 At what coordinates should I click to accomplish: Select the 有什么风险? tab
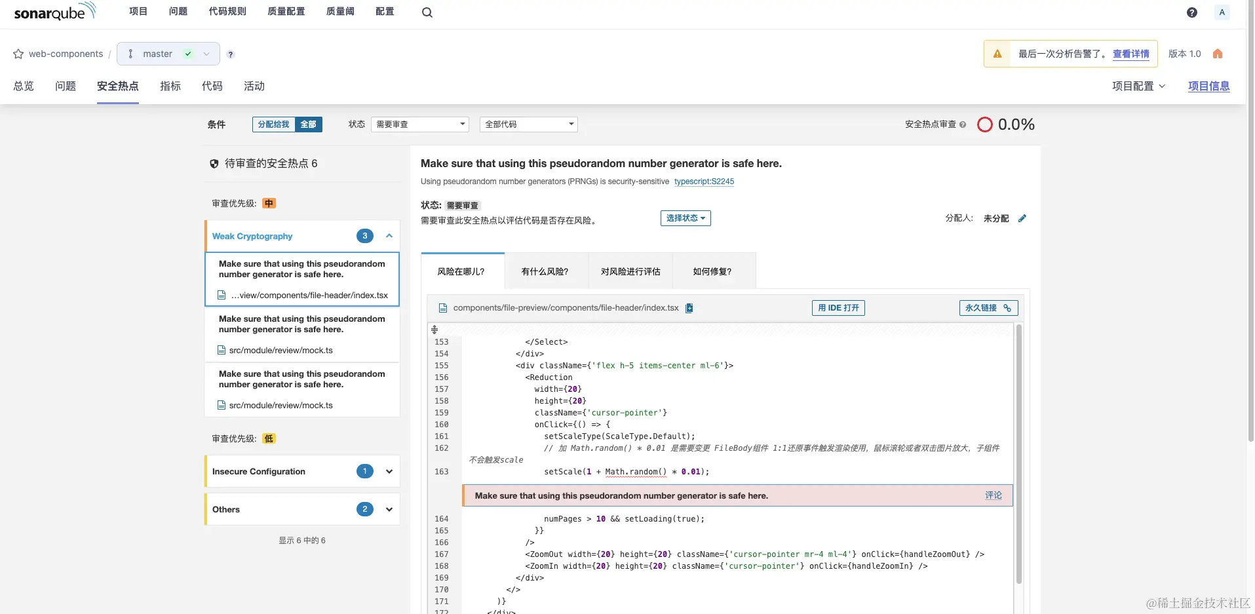click(x=546, y=271)
